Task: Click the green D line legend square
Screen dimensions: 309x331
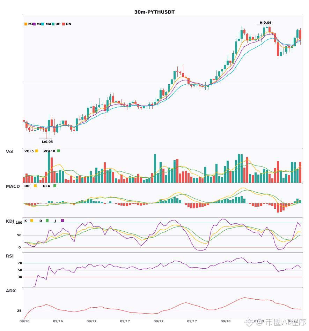Action: [47, 221]
